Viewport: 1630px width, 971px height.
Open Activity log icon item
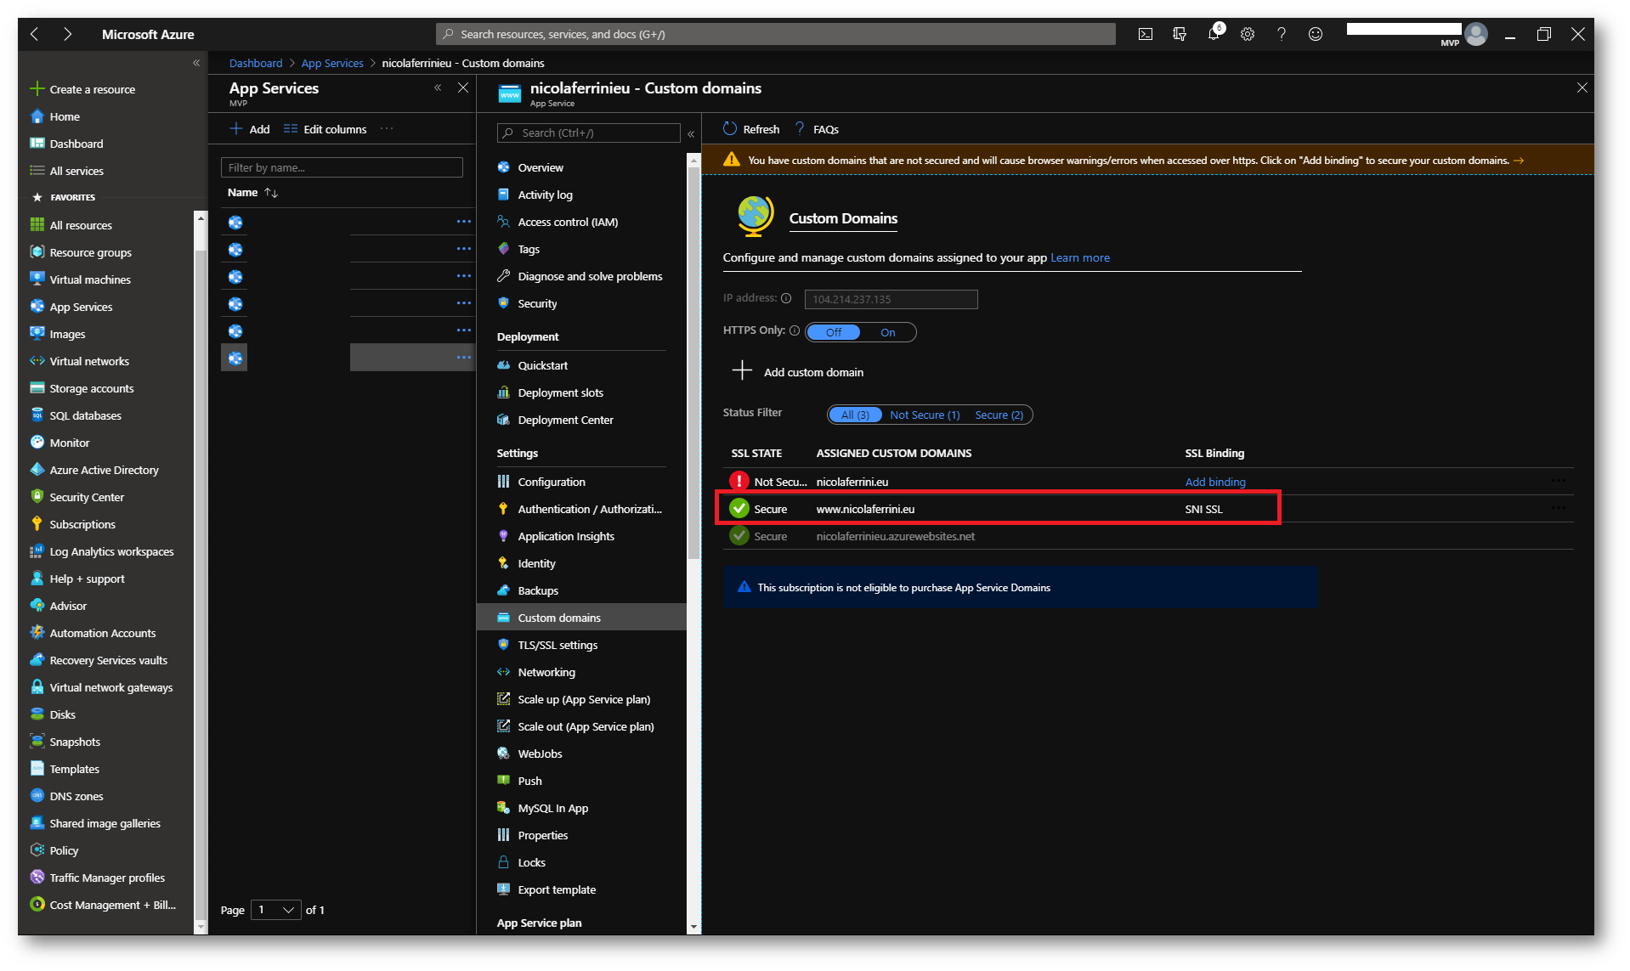pyautogui.click(x=503, y=195)
